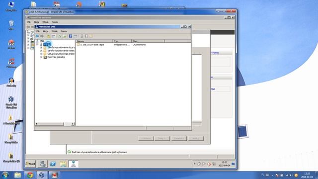Open File Explorer on host taskbar
The image size is (318, 179).
[18, 175]
